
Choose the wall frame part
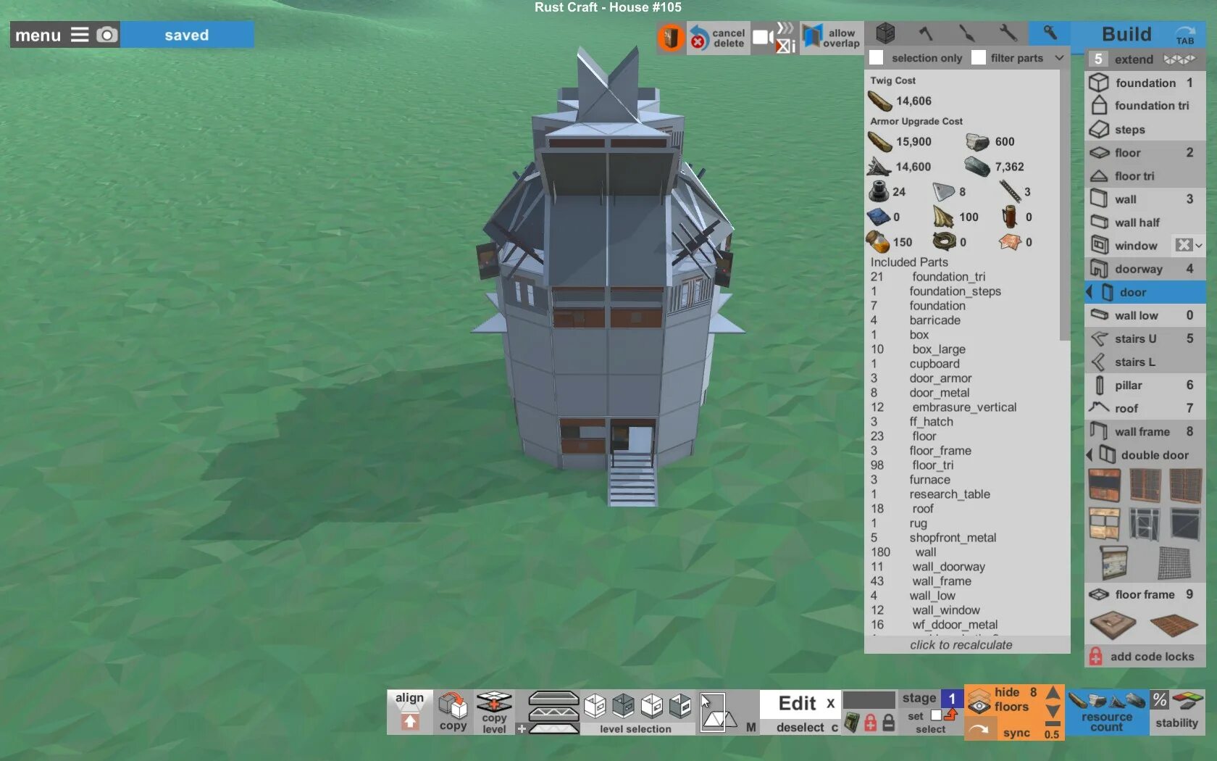point(1145,431)
